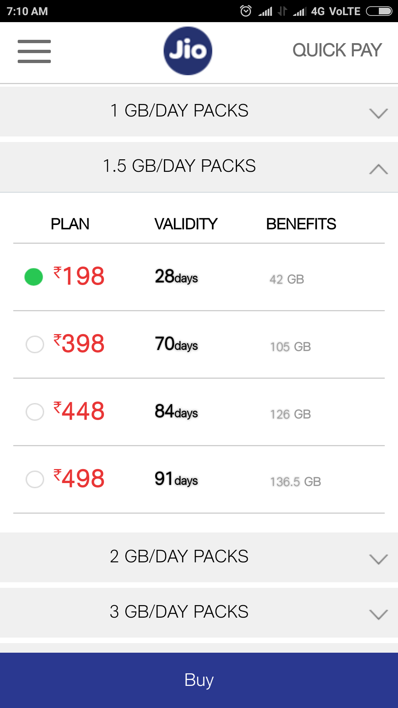The height and width of the screenshot is (708, 398).
Task: Select the ₹398 plan radio button
Action: (x=35, y=344)
